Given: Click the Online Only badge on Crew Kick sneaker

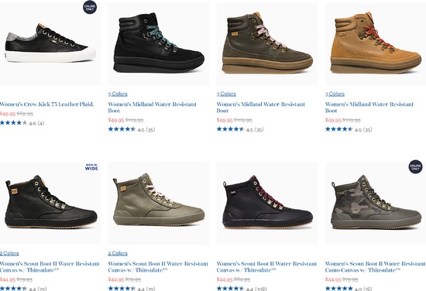Looking at the screenshot, I should (x=90, y=7).
